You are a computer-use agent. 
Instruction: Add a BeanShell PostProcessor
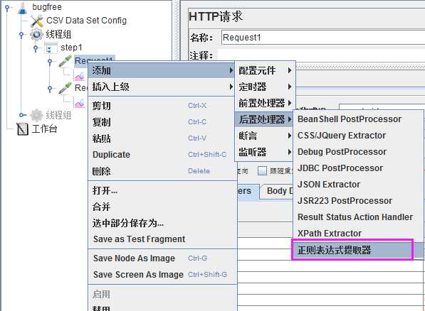click(x=358, y=119)
